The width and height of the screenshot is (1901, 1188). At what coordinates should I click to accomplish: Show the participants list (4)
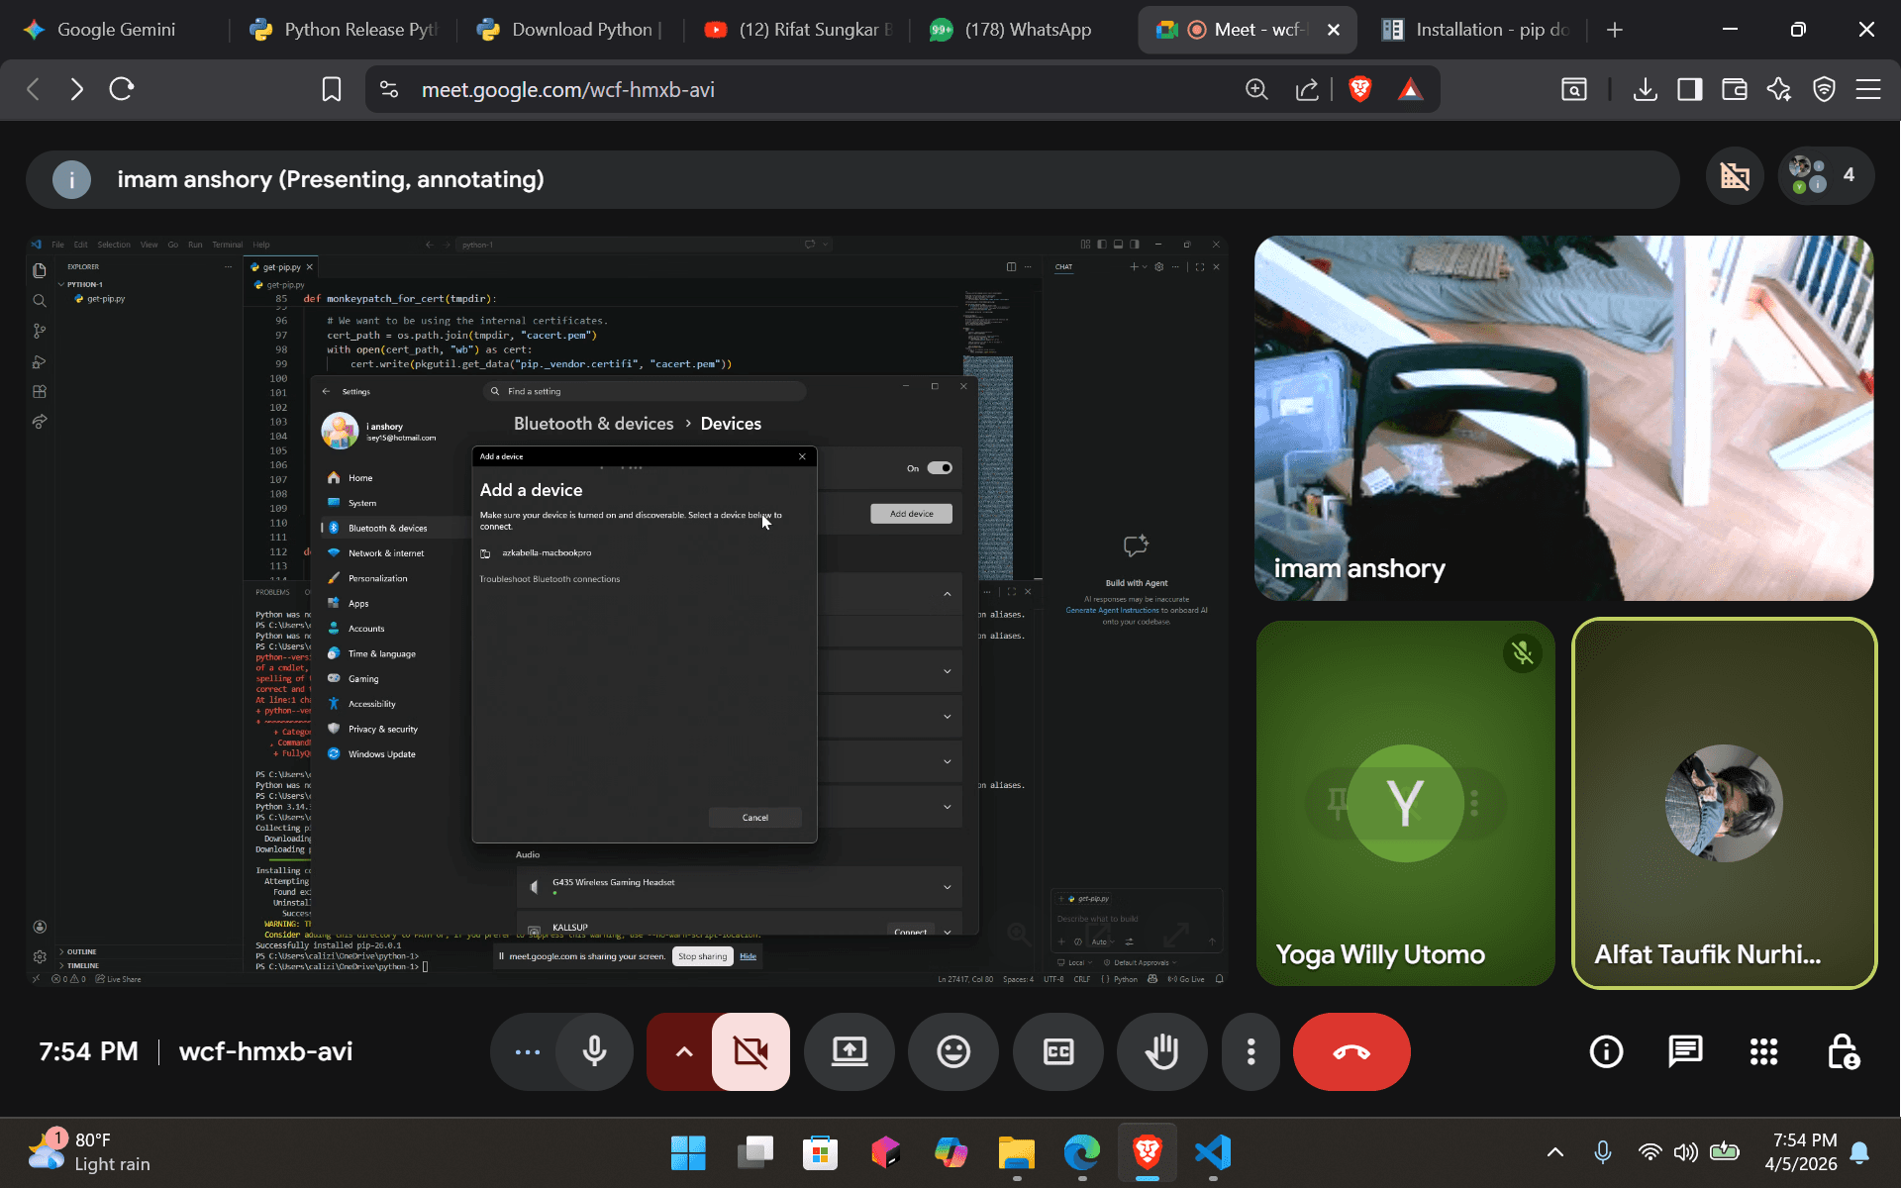(1825, 175)
